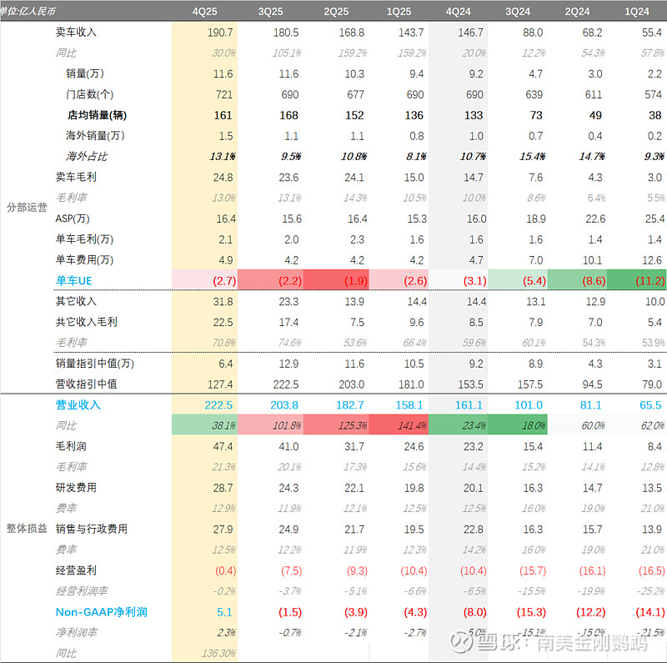Image resolution: width=667 pixels, height=663 pixels.
Task: Select 28.7 in the 研发费用 row
Action: pos(223,488)
